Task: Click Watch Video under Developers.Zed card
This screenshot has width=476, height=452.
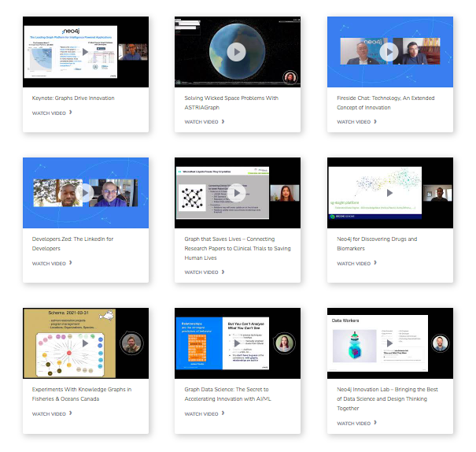Action: 52,263
